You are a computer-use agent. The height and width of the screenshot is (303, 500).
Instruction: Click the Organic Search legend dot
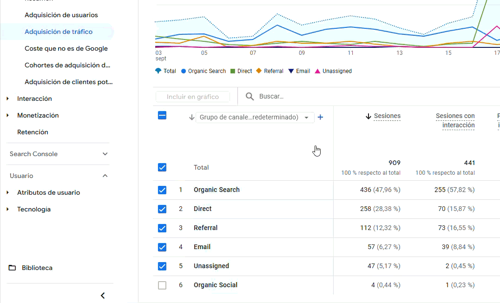tap(184, 71)
